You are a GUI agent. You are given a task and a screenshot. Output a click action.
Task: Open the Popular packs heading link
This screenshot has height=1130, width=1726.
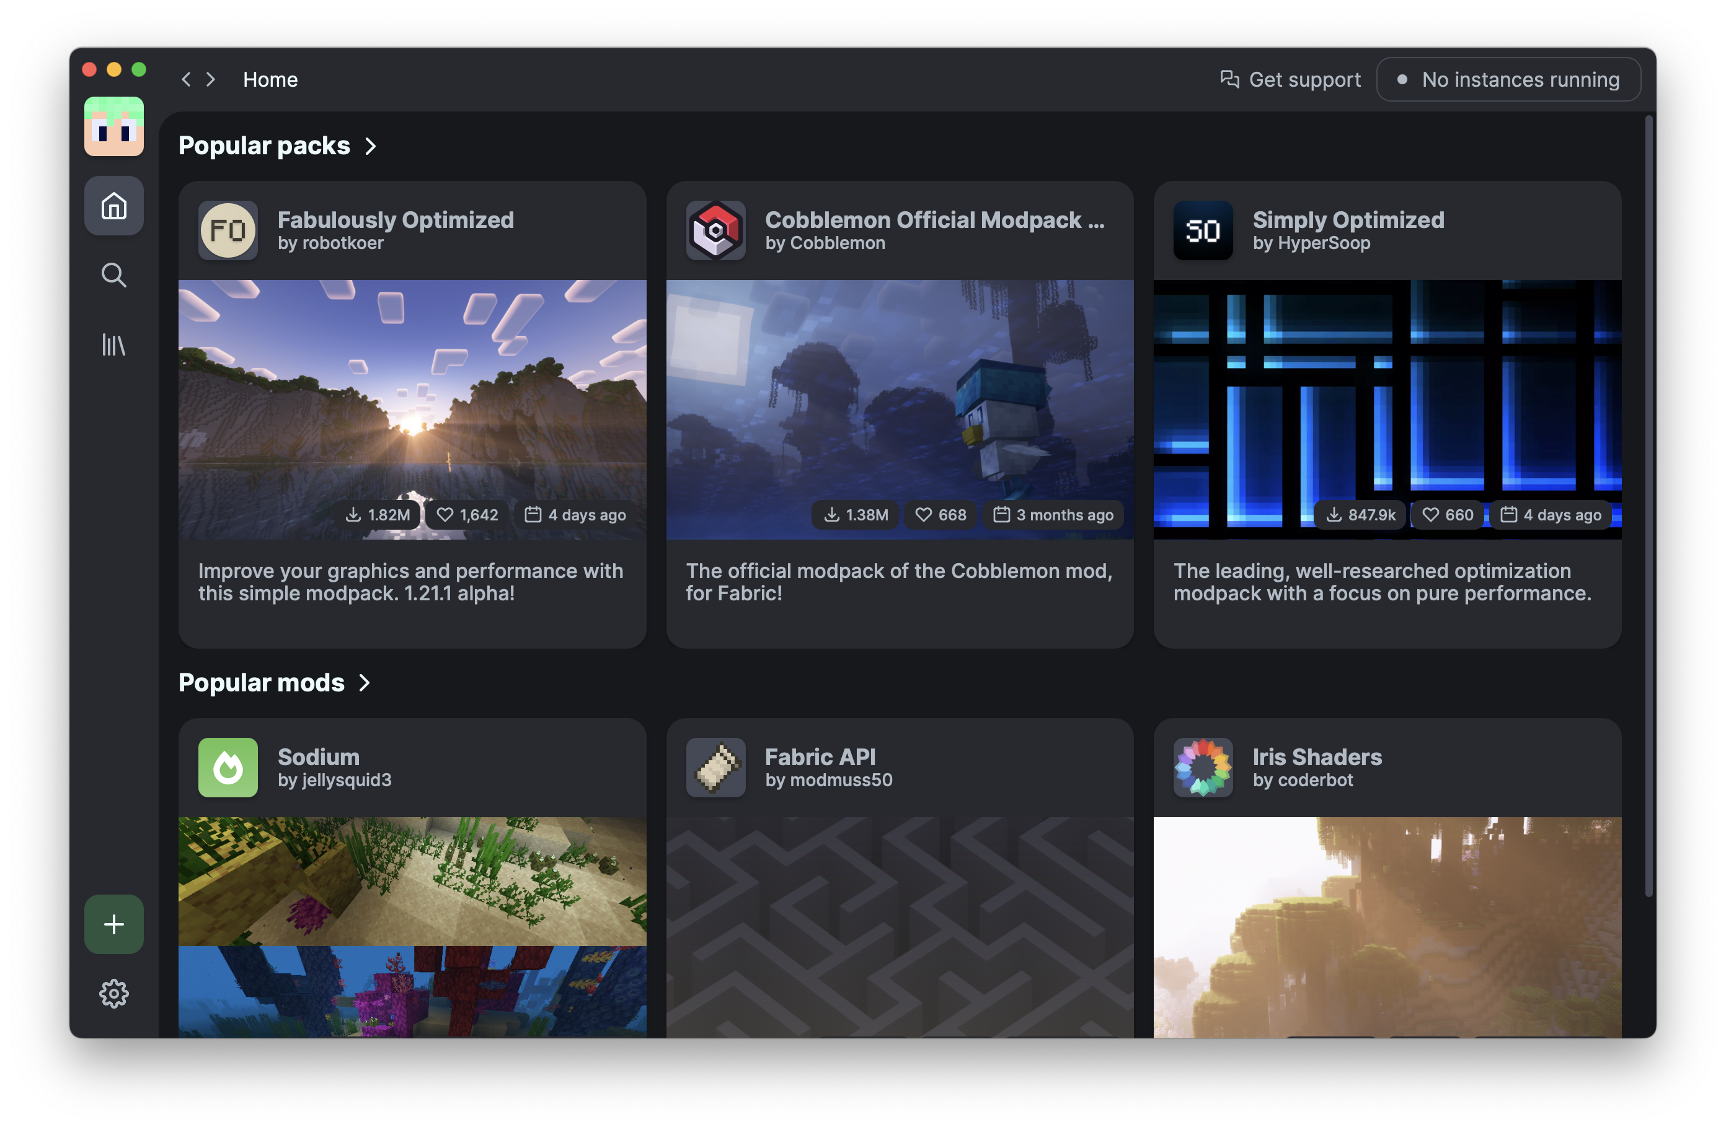point(264,146)
